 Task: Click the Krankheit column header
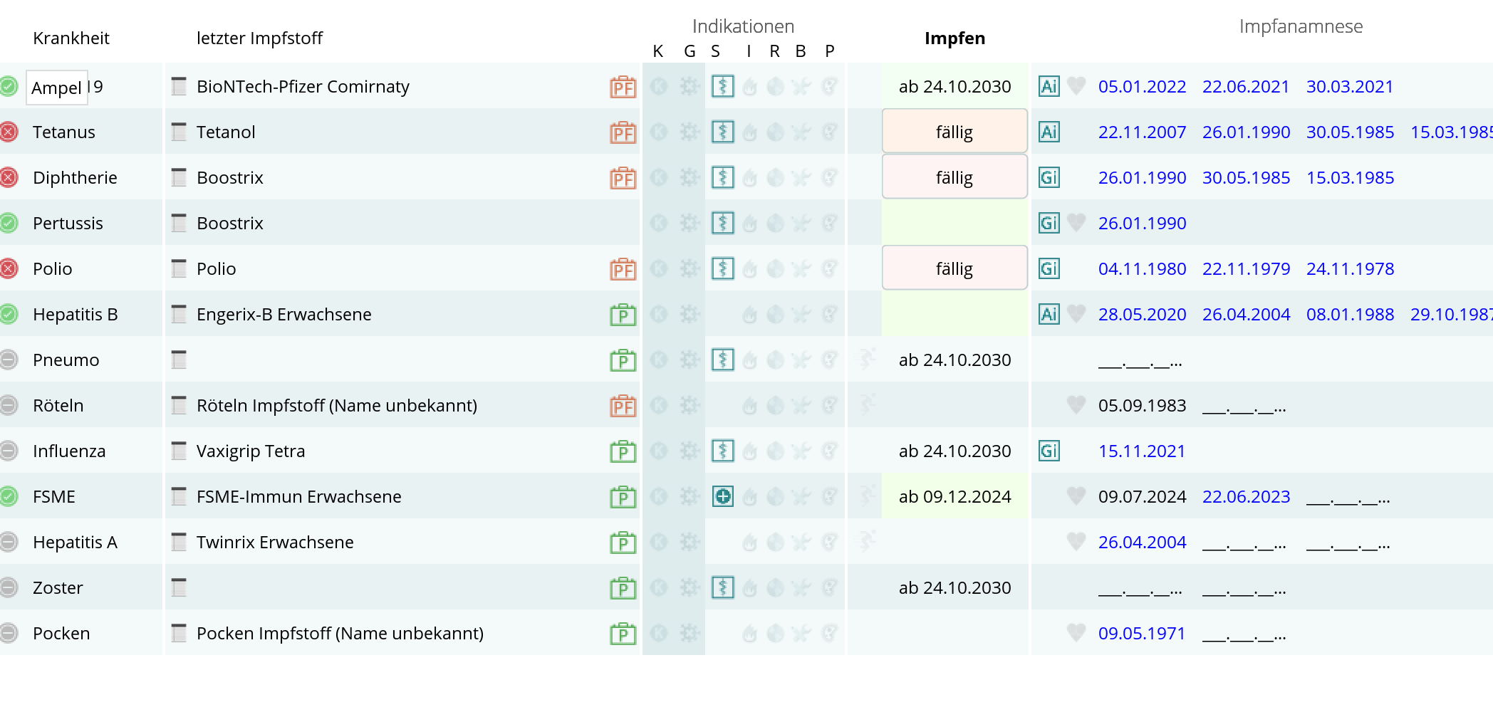[x=71, y=38]
